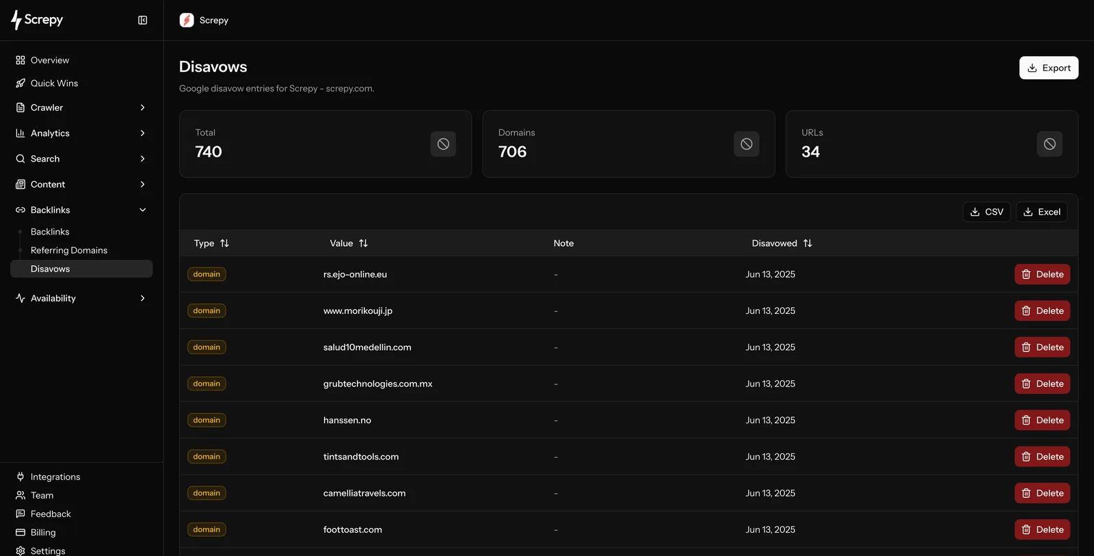Click the Analytics bar chart icon

[x=21, y=133]
